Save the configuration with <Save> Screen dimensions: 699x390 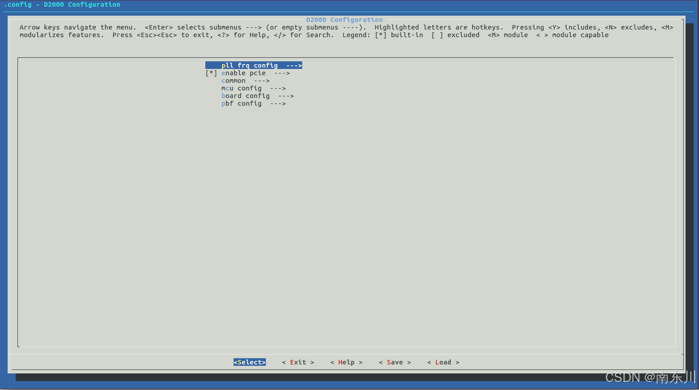pos(394,362)
